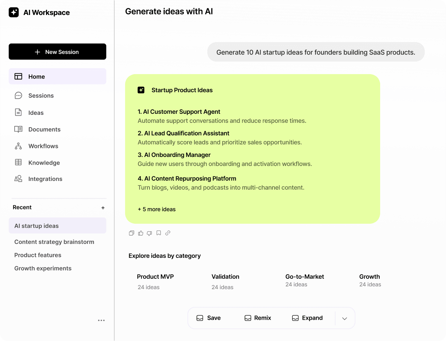Click the AI Content Repurposing Platform idea
This screenshot has height=341, width=446.
click(187, 179)
